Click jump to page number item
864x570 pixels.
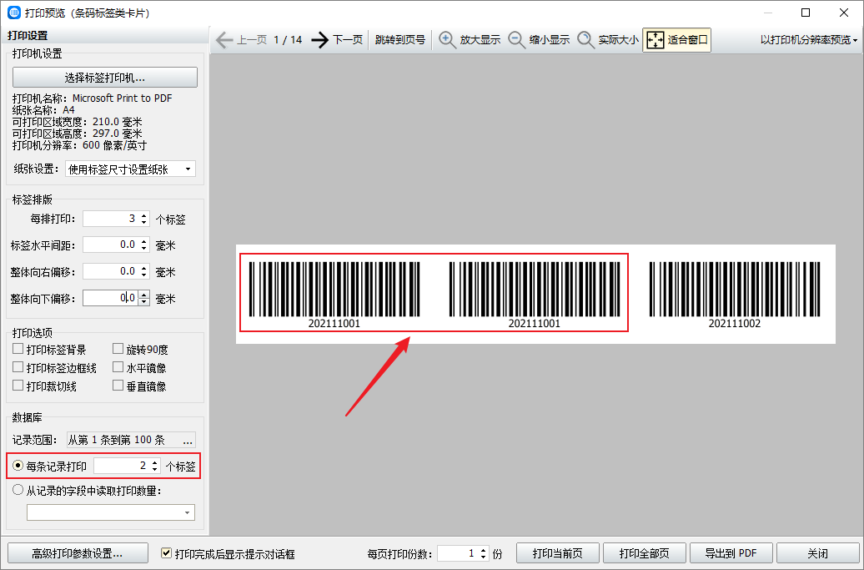(x=399, y=40)
